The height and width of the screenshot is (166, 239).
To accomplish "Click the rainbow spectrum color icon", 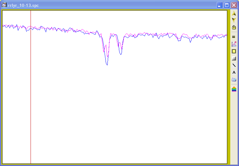I will [x=234, y=89].
